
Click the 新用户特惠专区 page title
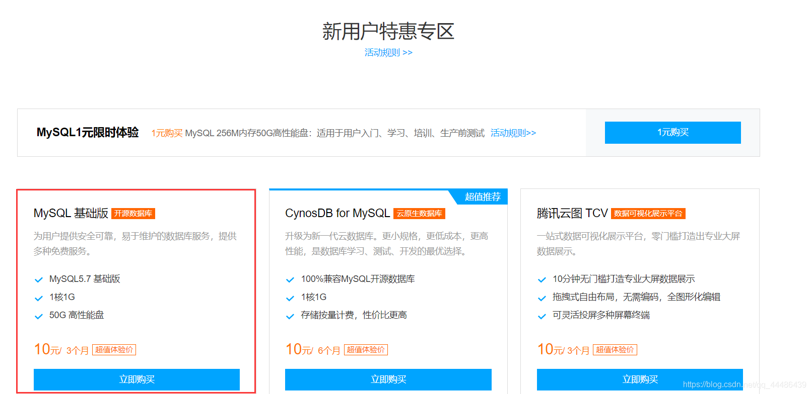(388, 31)
